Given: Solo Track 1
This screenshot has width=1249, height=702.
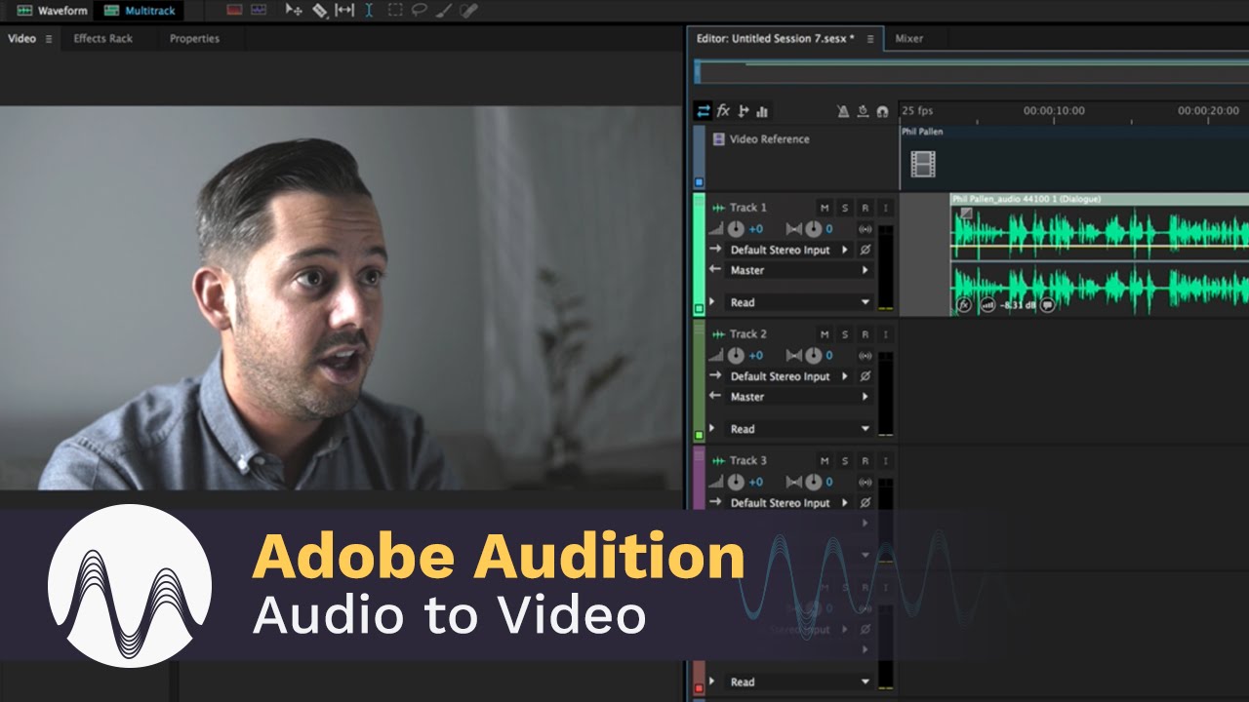Looking at the screenshot, I should [x=845, y=208].
